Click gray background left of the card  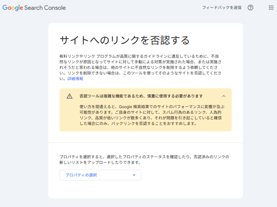coord(24,111)
